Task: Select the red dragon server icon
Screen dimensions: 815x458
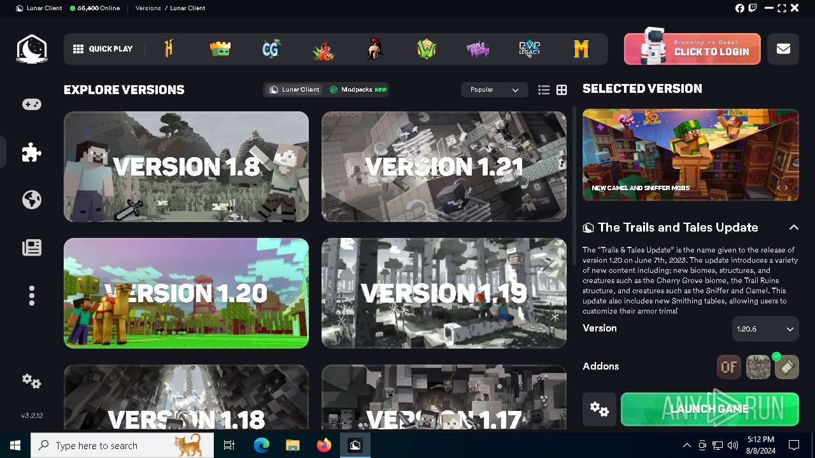Action: pos(323,50)
